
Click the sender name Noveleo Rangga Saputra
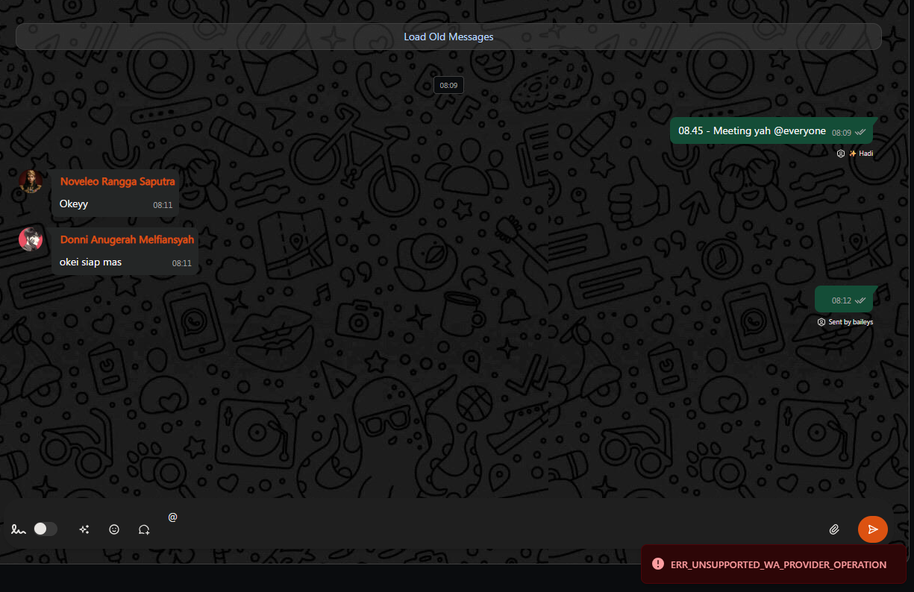pos(118,181)
